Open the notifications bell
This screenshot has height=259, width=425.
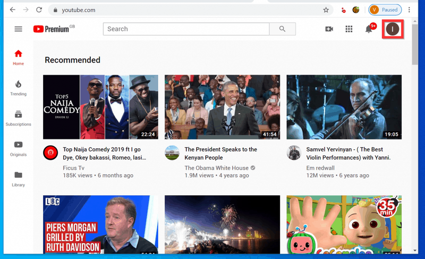pos(369,28)
